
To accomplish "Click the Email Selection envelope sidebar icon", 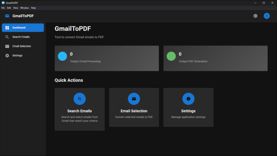I will 7,46.
